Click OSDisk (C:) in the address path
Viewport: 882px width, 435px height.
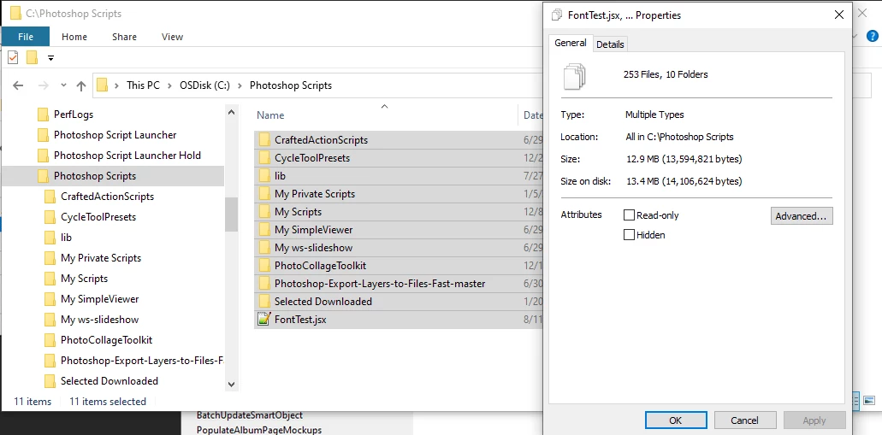tap(204, 85)
